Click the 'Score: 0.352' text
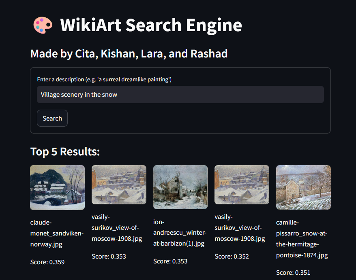Screen dimensions: 356x280 [x=232, y=256]
